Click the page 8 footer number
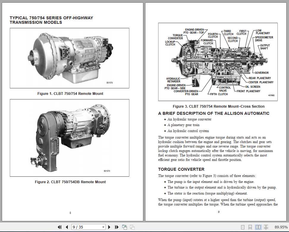Image resolution: width=289 pixels, height=232 pixels. (69, 213)
